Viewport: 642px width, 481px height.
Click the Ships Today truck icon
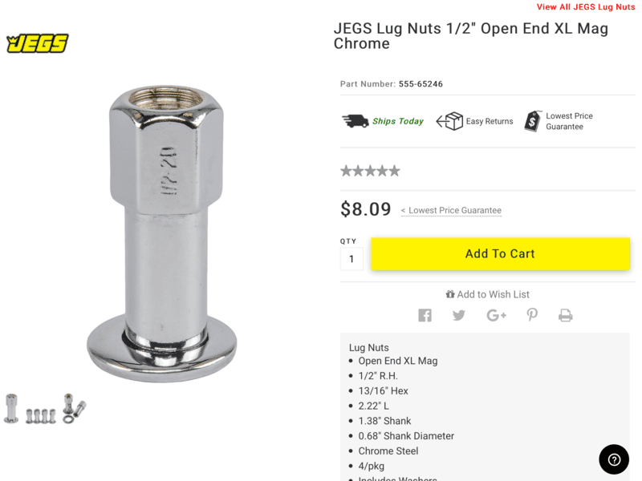click(355, 121)
